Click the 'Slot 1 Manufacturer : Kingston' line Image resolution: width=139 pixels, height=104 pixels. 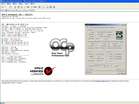(14, 59)
